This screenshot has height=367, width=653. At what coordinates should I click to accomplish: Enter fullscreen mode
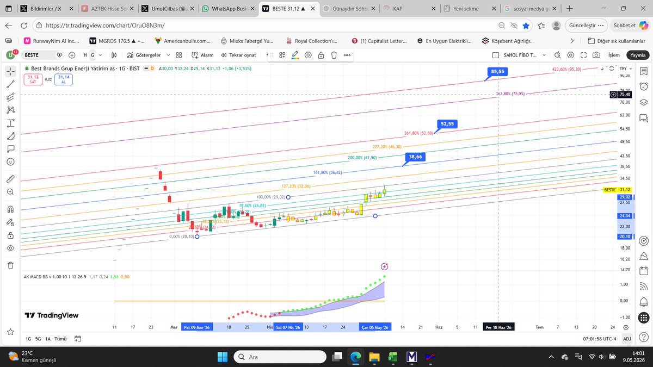[x=583, y=55]
